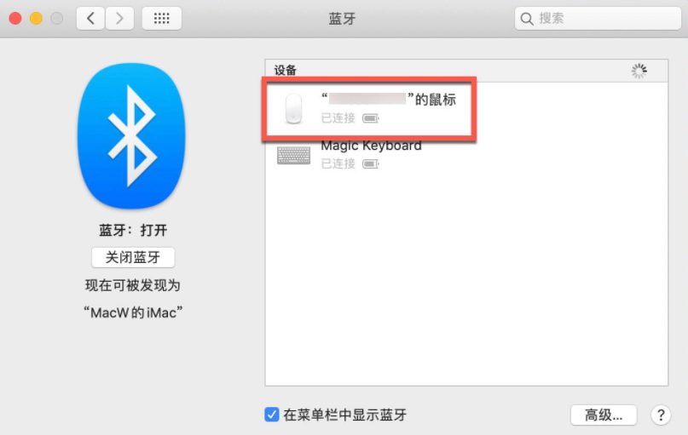Image resolution: width=688 pixels, height=435 pixels.
Task: Click the spinning search progress indicator
Action: click(639, 71)
